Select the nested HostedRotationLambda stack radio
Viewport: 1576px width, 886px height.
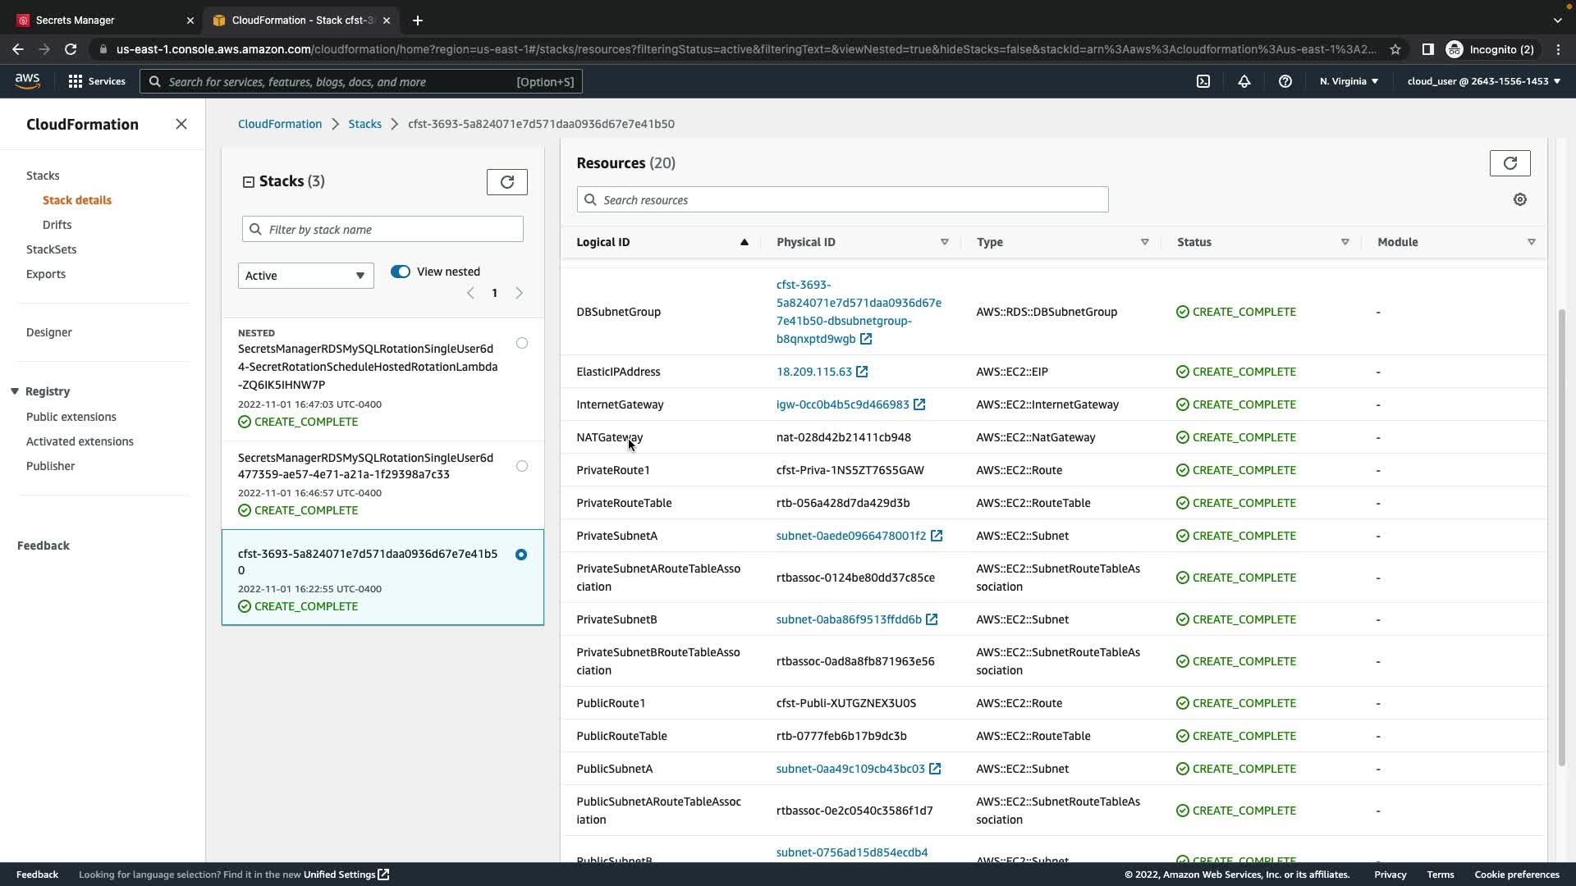[x=522, y=343]
